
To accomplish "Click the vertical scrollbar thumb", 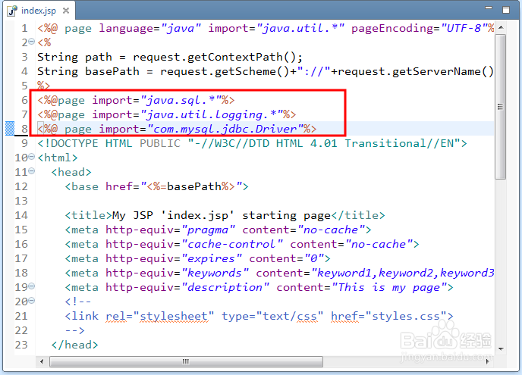I will click(500, 107).
